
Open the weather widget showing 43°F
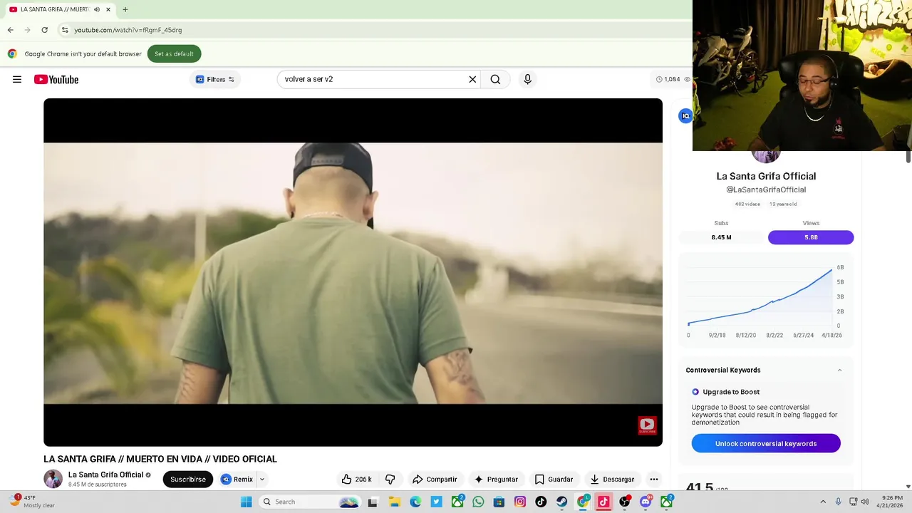(x=32, y=502)
